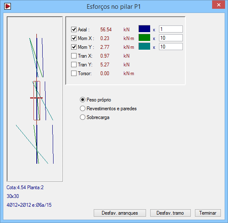This screenshot has width=228, height=223.
Task: Click the Mom Y scale factor field
Action: point(171,47)
